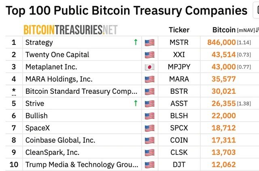Click the green up arrow next to Strategy
Screen dimensions: 259x171
[x=136, y=42]
